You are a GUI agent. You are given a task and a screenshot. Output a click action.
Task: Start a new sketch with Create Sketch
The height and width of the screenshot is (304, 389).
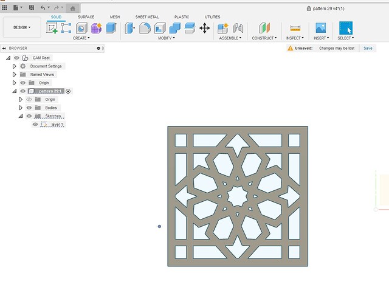coord(52,28)
